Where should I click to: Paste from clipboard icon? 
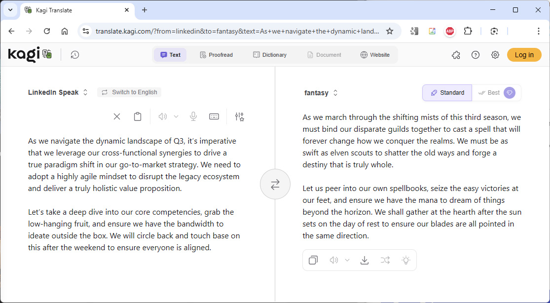click(138, 116)
